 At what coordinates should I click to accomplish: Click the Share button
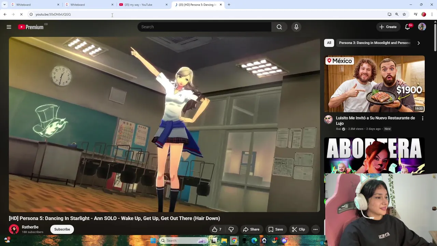coord(251,229)
